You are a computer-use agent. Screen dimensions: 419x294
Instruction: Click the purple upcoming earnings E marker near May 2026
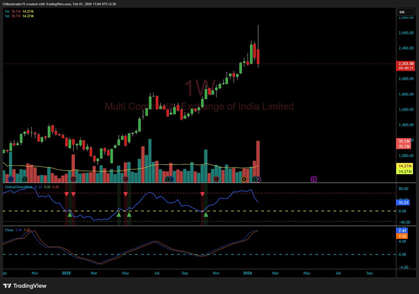[314, 179]
